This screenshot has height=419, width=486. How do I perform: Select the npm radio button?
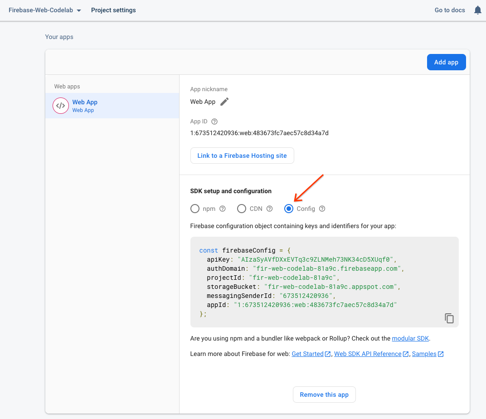click(x=195, y=209)
